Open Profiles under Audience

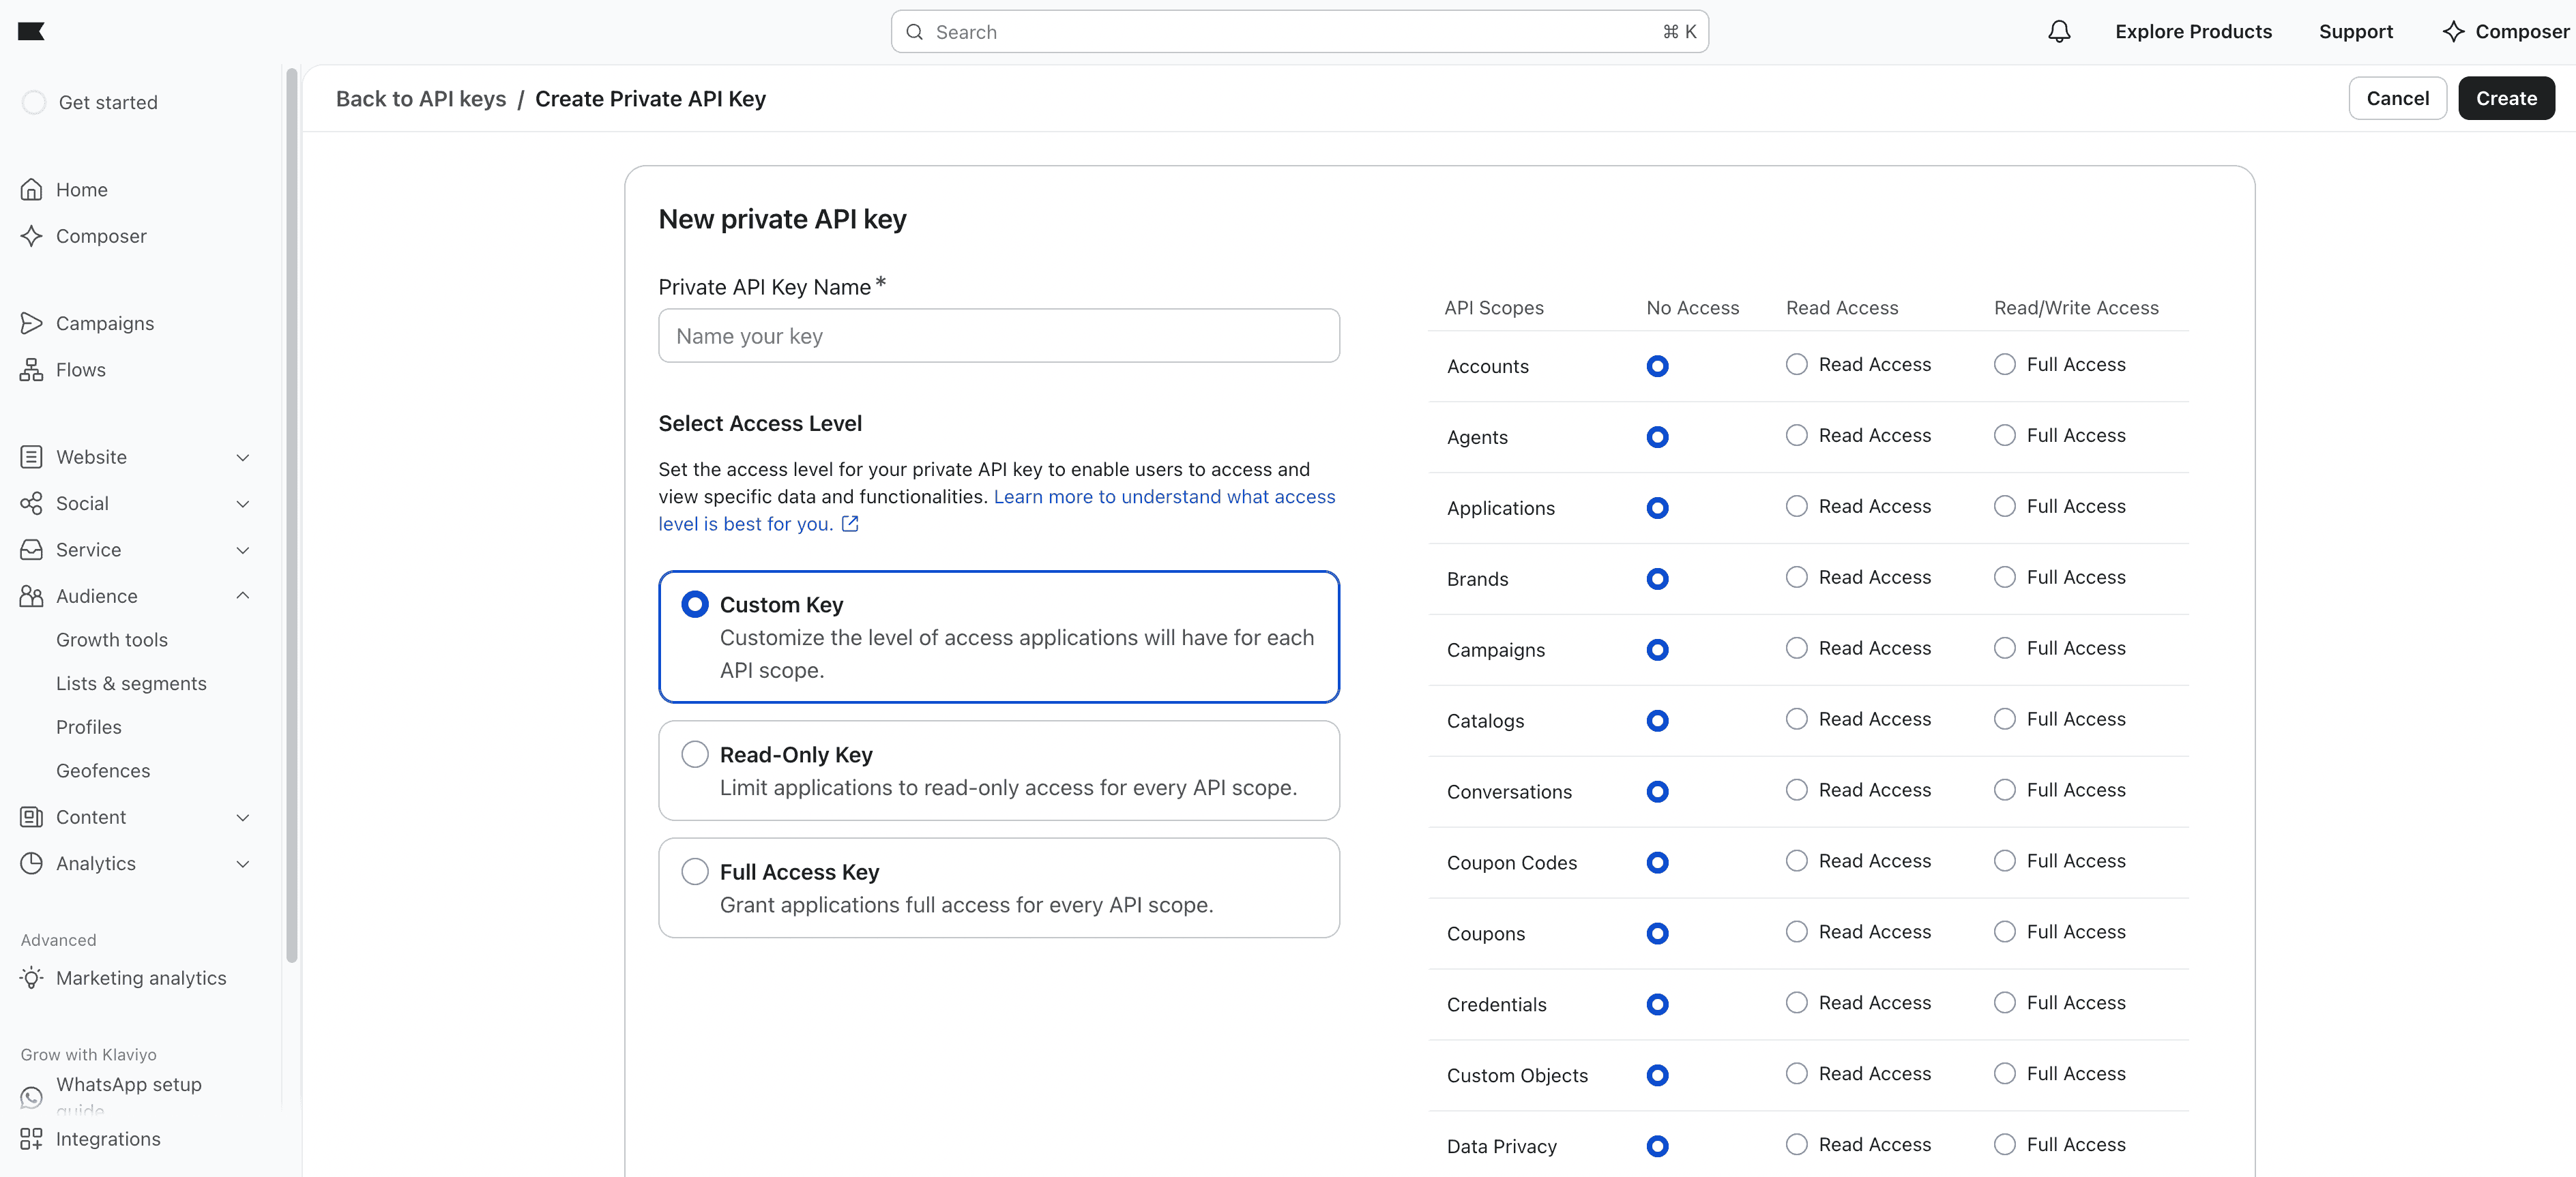(x=89, y=727)
